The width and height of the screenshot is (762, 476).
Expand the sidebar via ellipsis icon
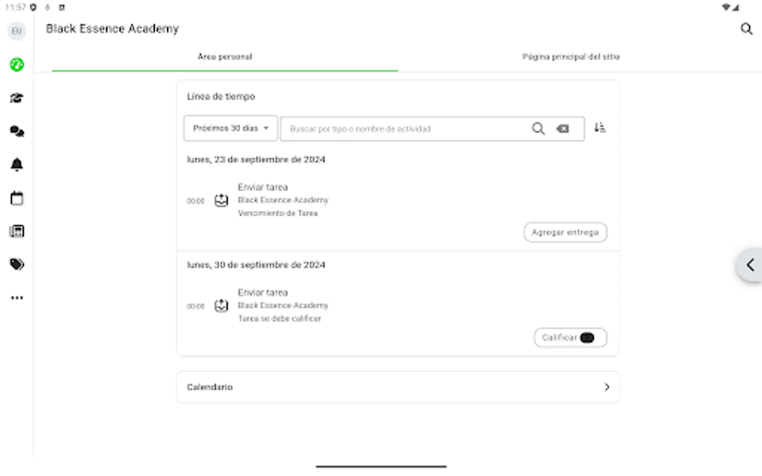click(16, 297)
